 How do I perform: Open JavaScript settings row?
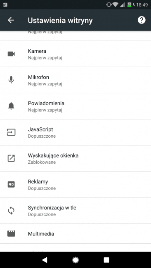[x=75, y=132]
